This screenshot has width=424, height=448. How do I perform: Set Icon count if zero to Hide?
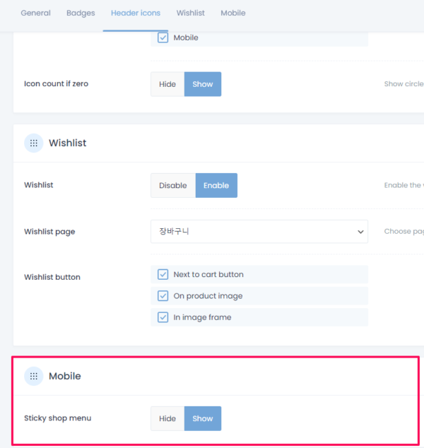(x=167, y=84)
